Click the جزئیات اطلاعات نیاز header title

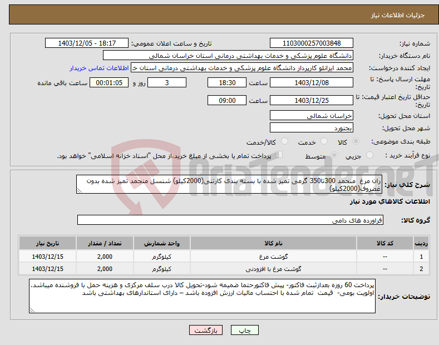pos(398,15)
